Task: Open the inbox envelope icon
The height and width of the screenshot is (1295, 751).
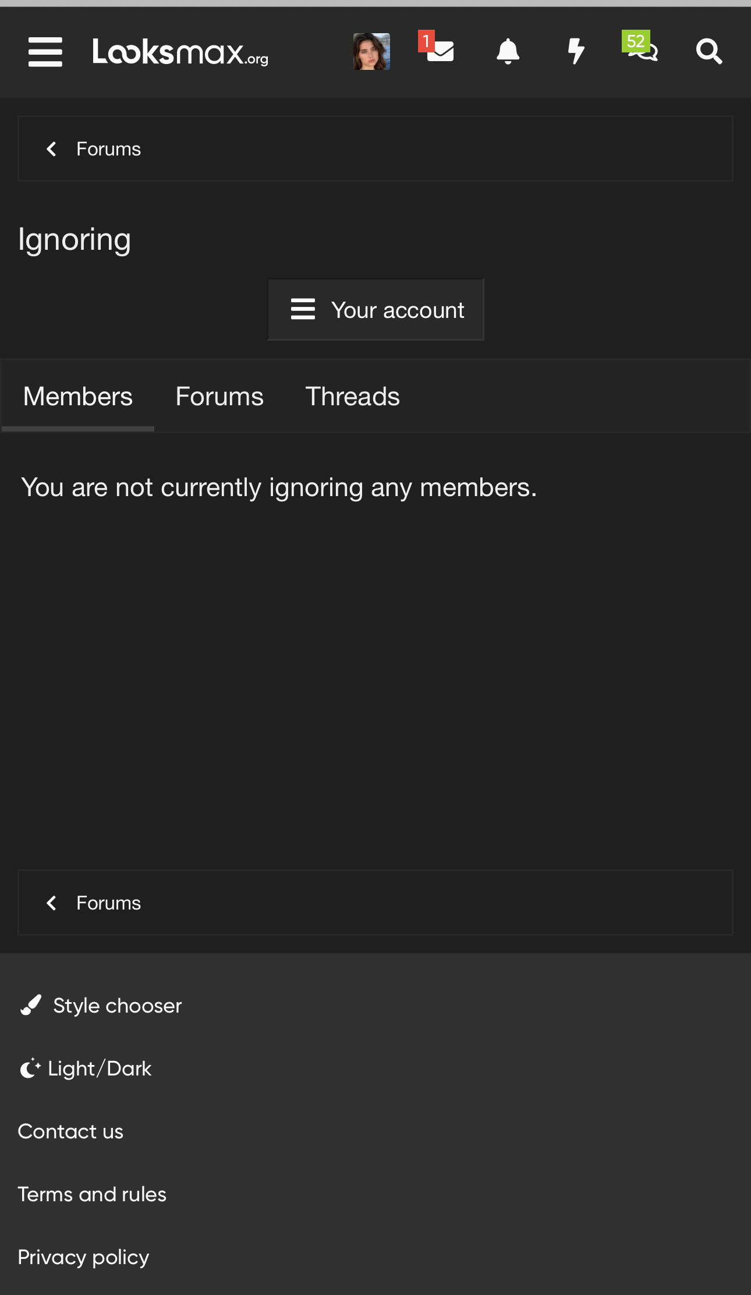Action: 440,52
